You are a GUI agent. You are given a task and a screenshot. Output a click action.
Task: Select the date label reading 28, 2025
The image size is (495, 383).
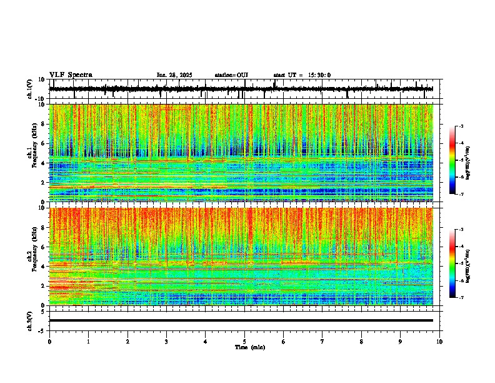pos(174,75)
